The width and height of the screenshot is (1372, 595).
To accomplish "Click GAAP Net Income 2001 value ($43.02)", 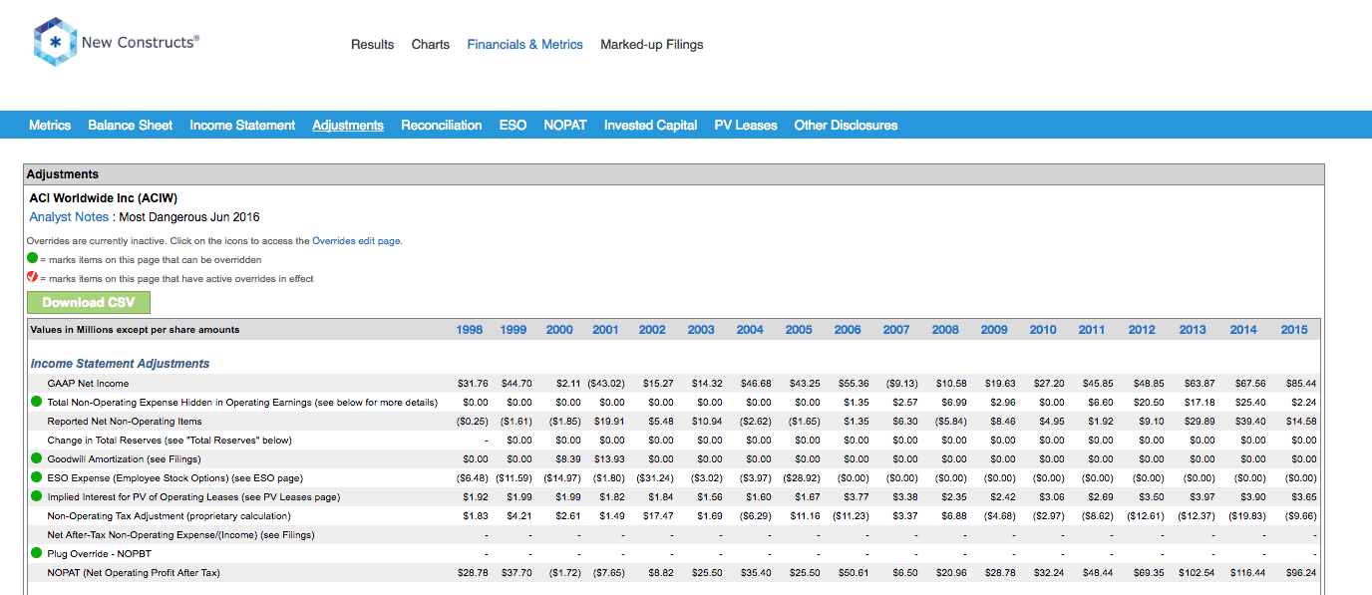I will point(605,384).
